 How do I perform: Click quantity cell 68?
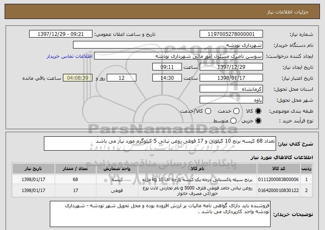[x=76, y=179]
